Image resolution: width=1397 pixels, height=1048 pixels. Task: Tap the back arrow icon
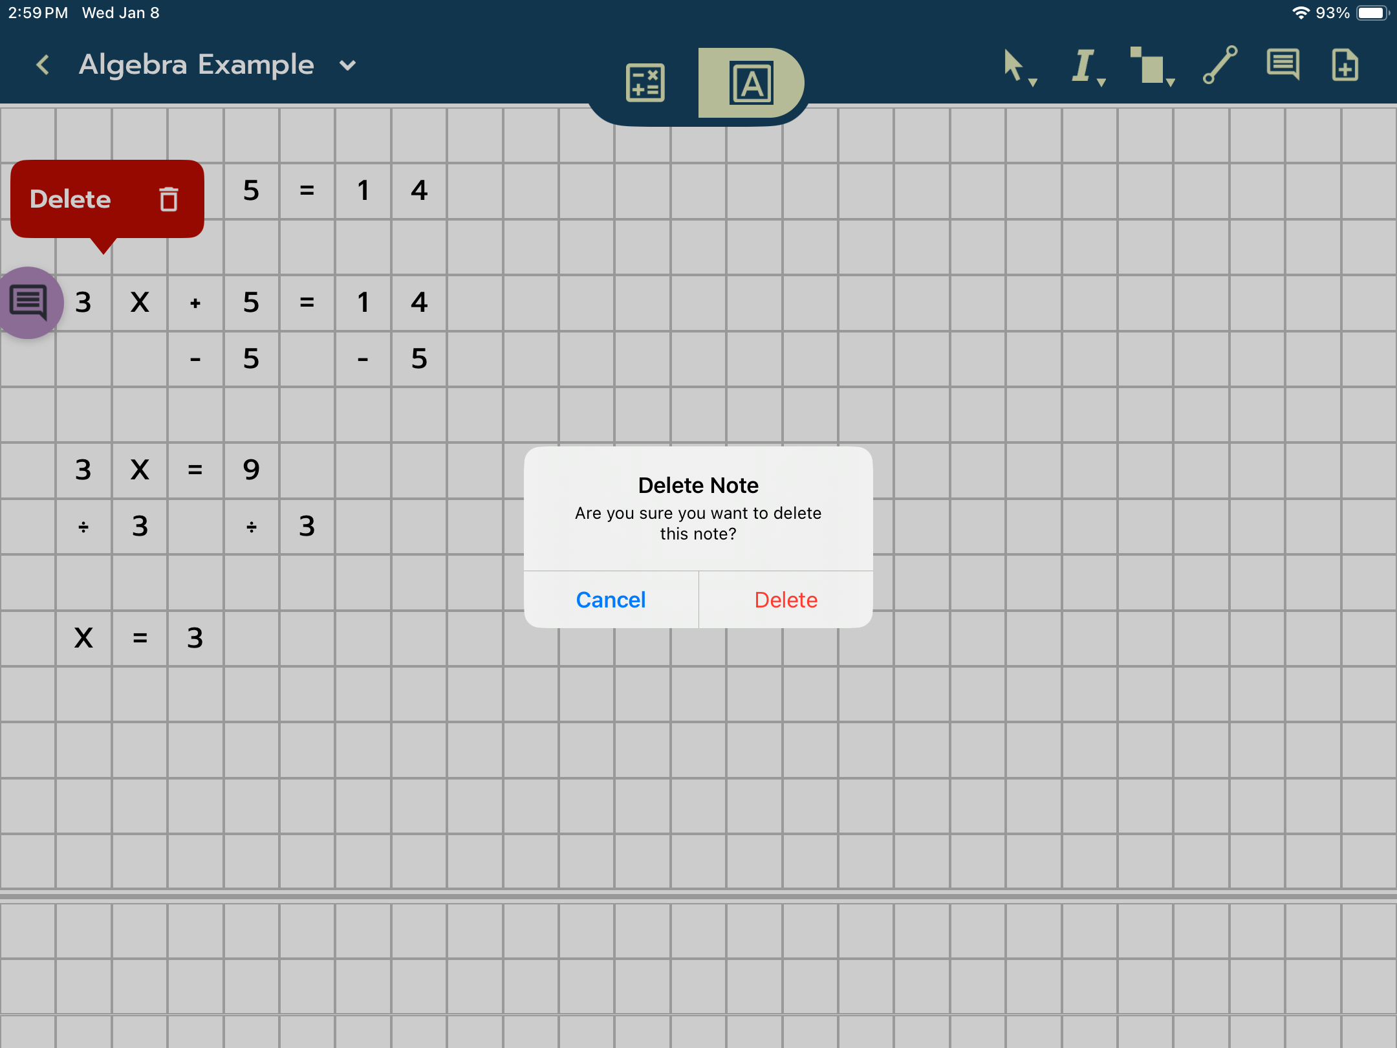pyautogui.click(x=43, y=65)
